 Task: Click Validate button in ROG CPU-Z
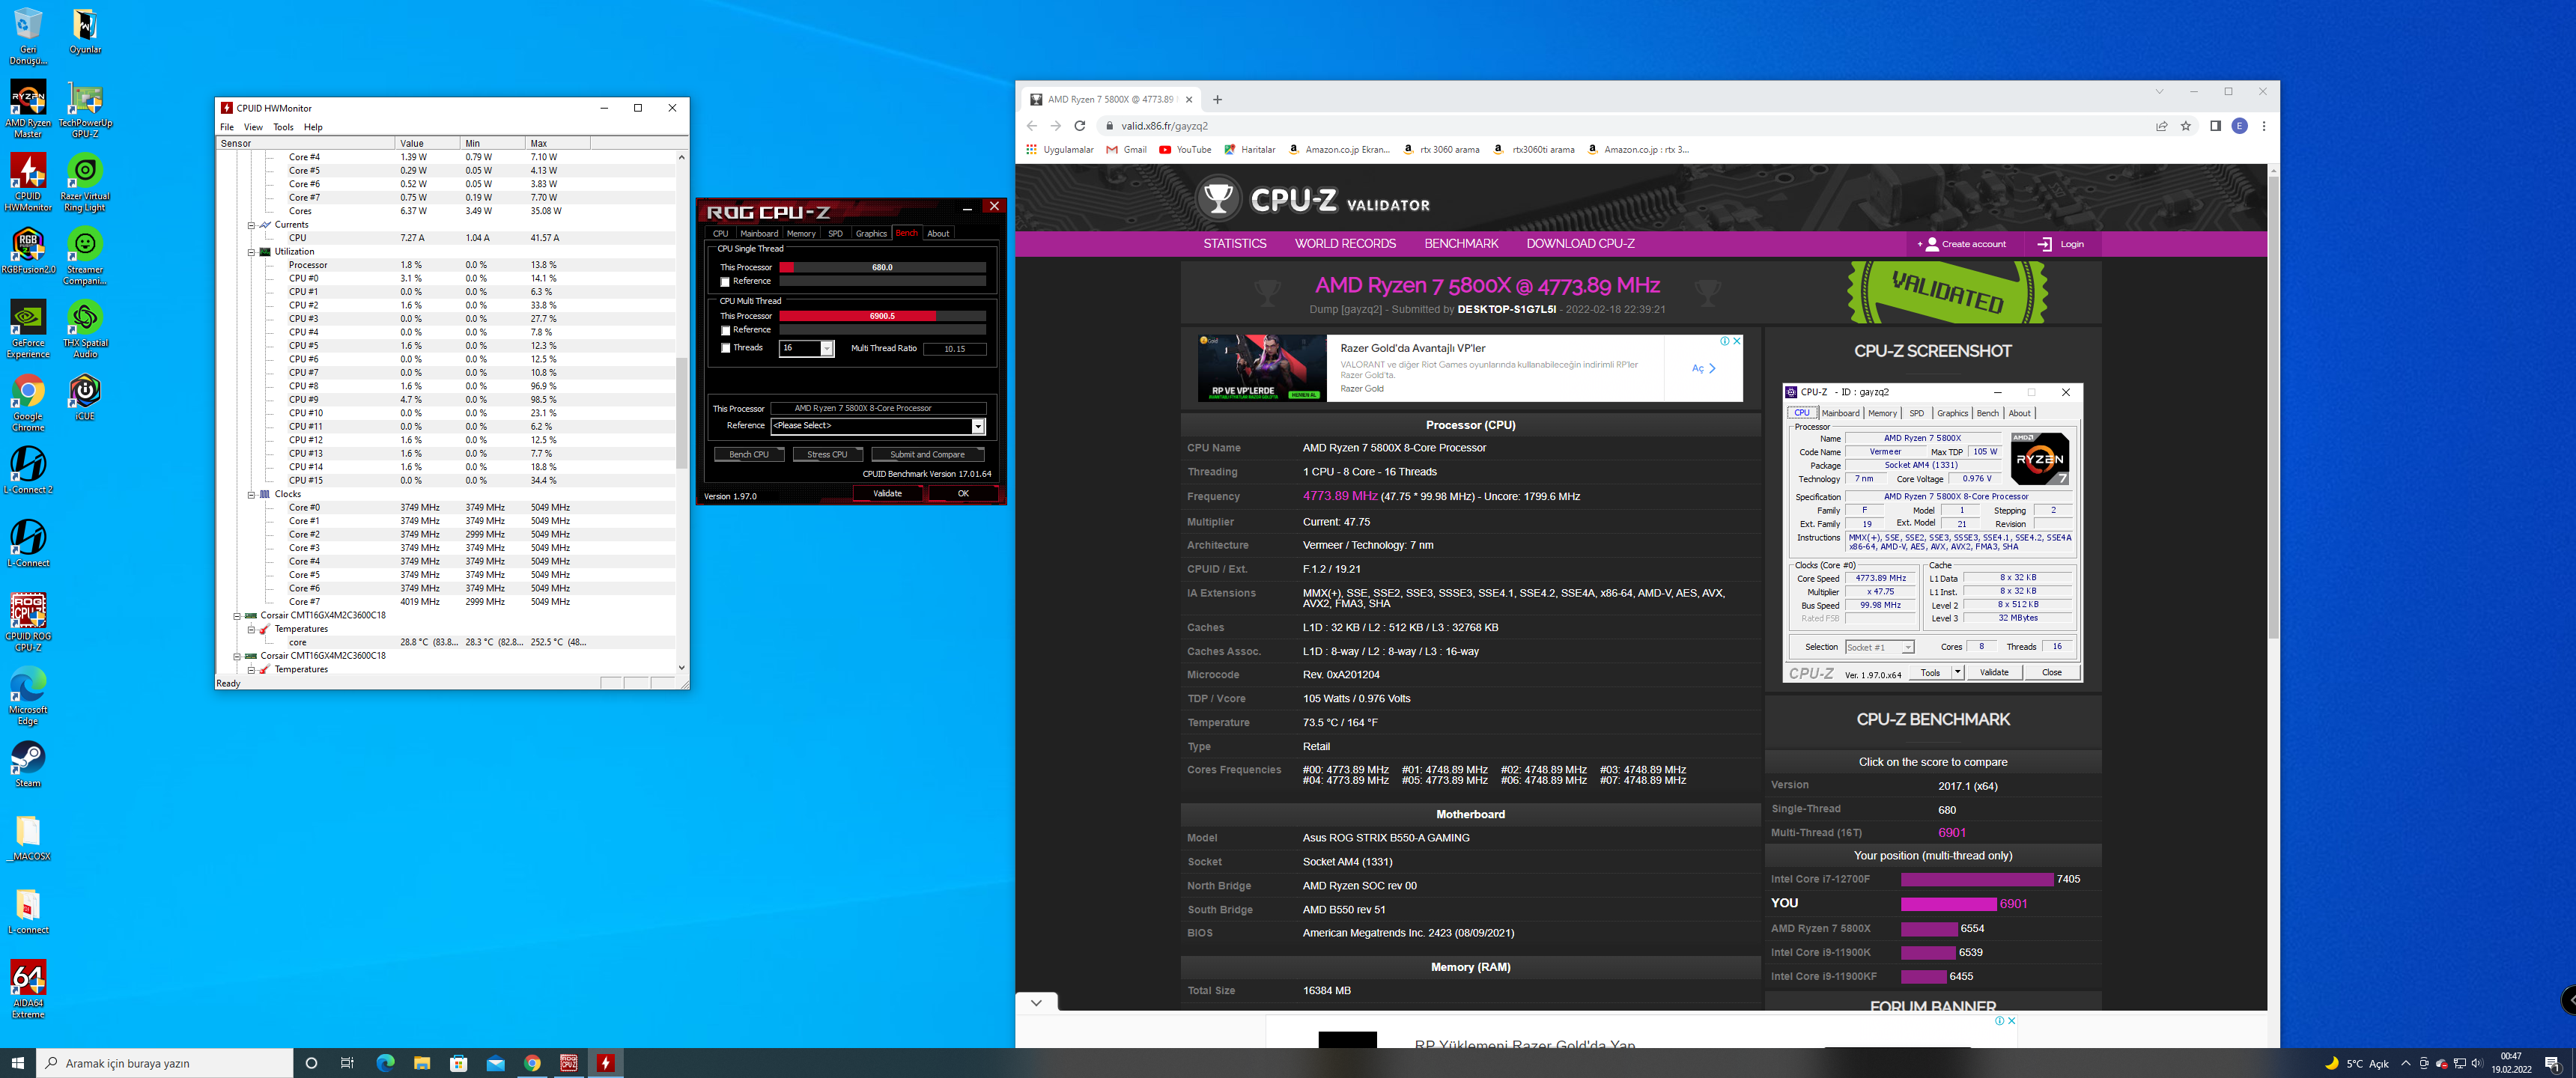pyautogui.click(x=887, y=493)
